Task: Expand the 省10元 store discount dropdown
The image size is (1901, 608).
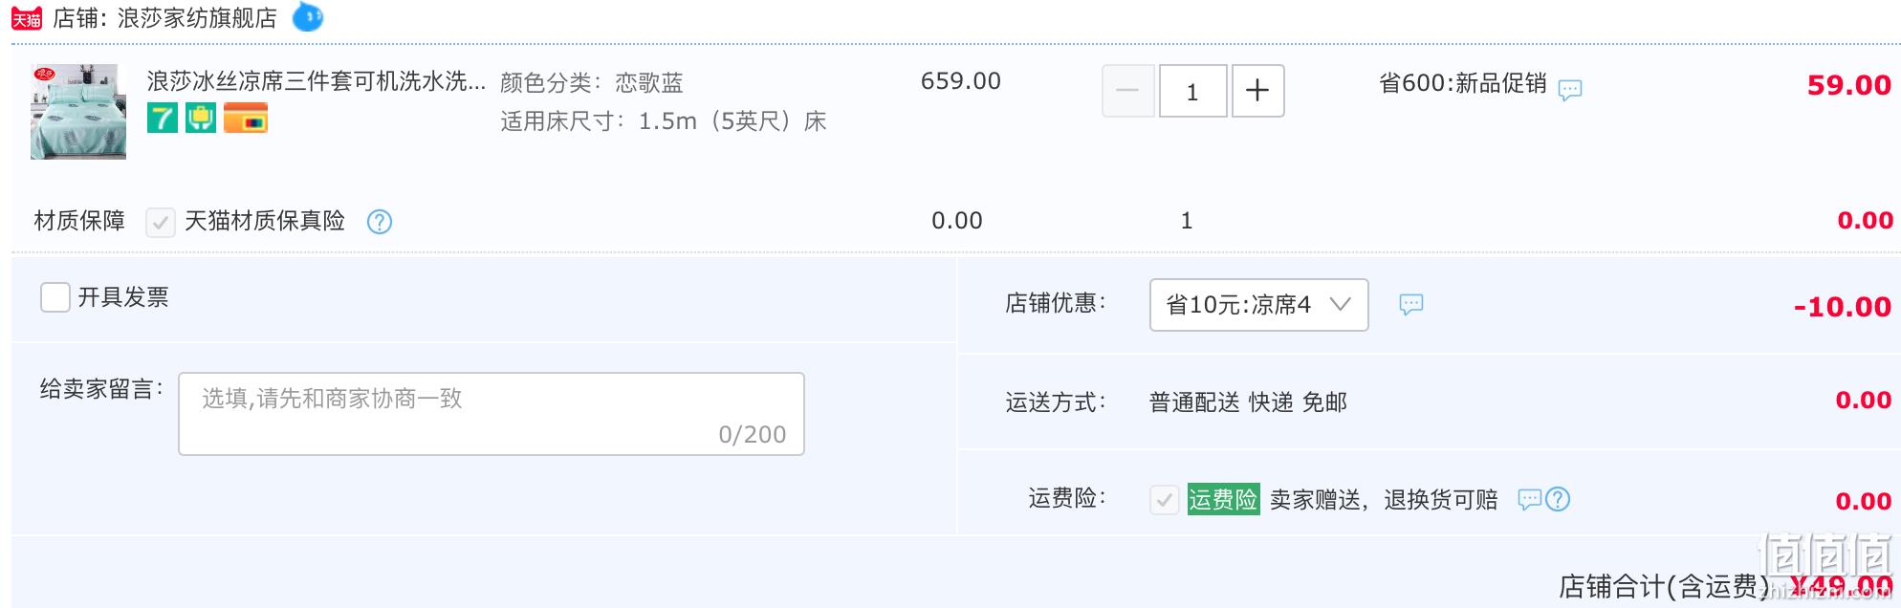Action: pyautogui.click(x=1258, y=305)
